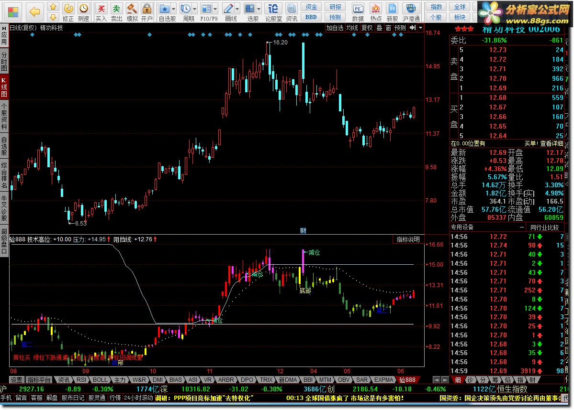Click 同行业比较 industry comparison
This screenshot has height=410, width=574.
545,227
